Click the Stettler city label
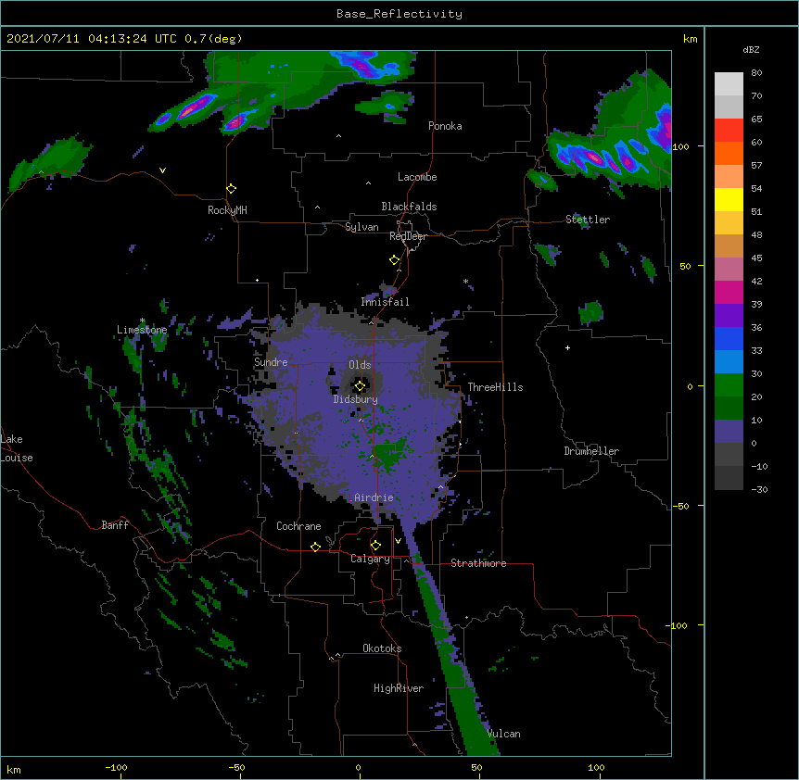Screen dimensions: 799x780 pos(588,220)
